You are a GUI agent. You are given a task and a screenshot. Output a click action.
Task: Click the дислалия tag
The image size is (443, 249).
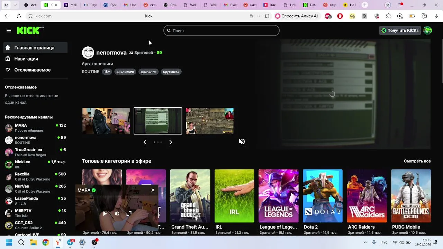[148, 72]
